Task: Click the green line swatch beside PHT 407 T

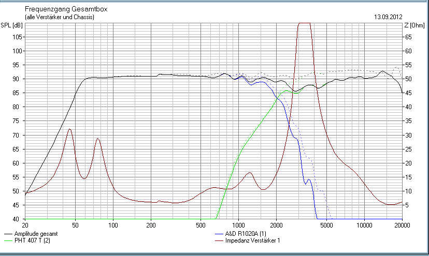Action: (8, 241)
